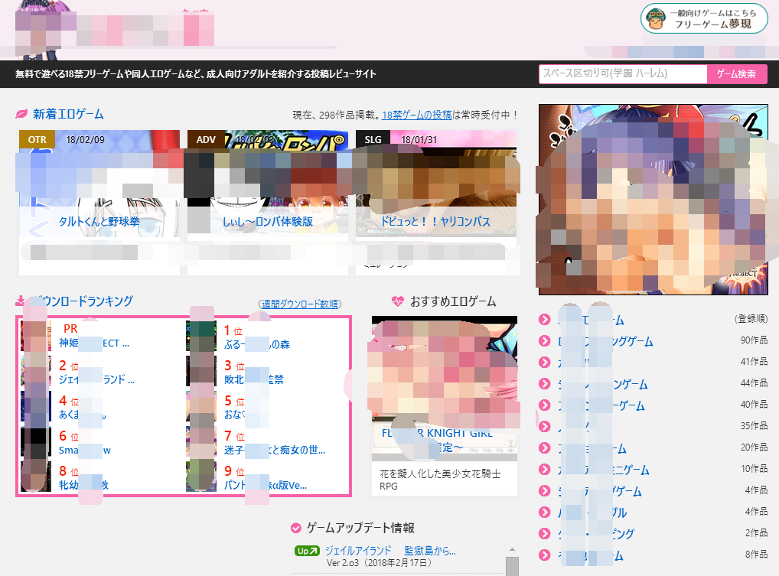The width and height of the screenshot is (779, 576).
Task: Click the arrow icon on the 35作品 row
Action: pyautogui.click(x=545, y=427)
